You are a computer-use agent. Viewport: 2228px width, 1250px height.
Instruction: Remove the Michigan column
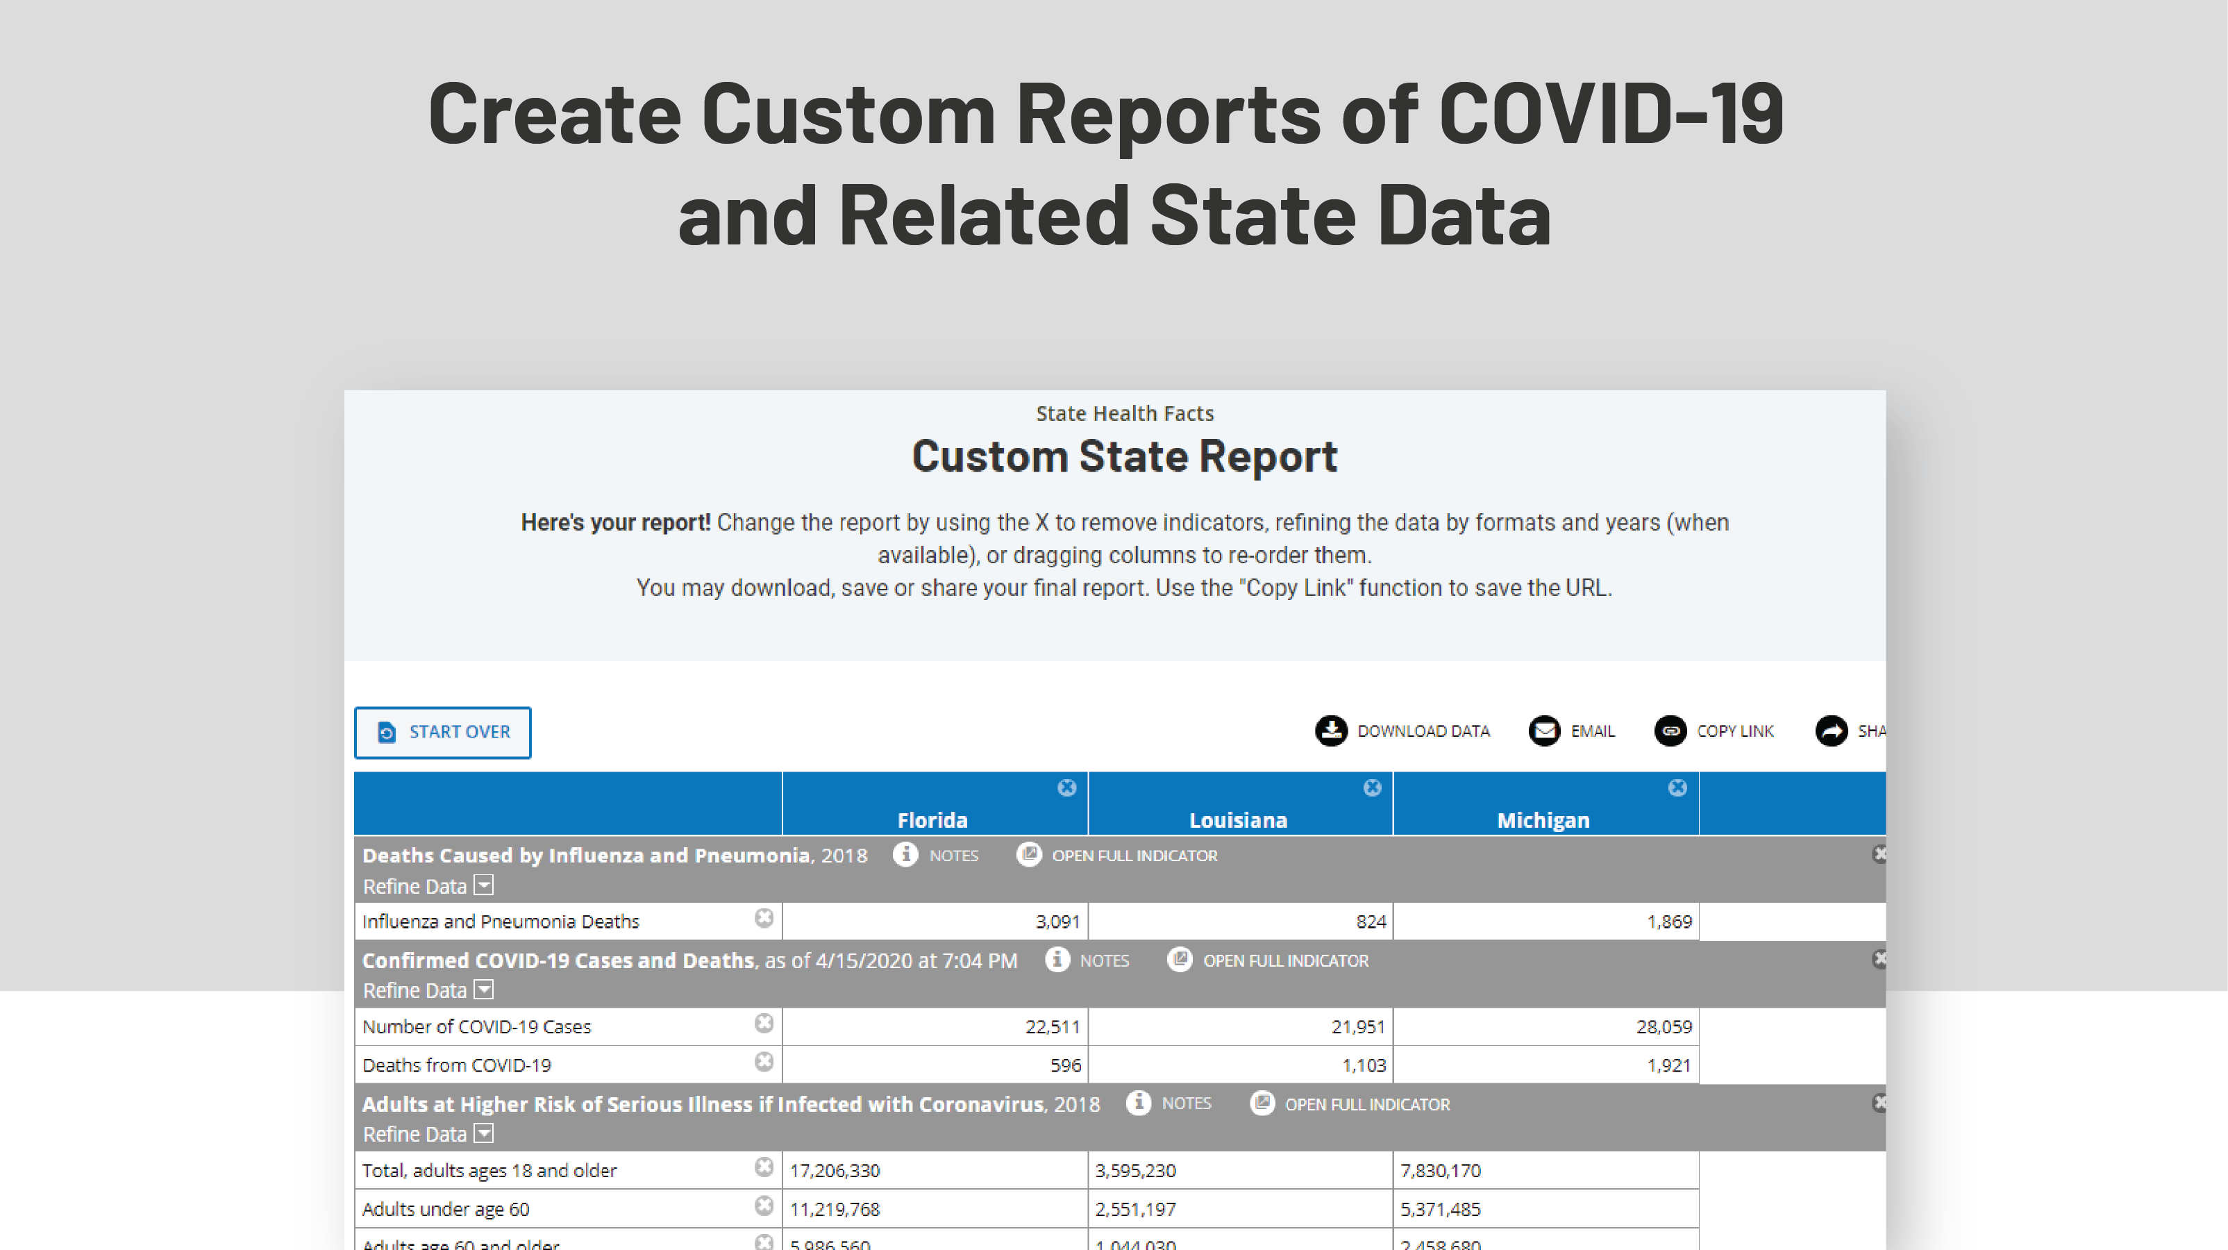[x=1677, y=787]
